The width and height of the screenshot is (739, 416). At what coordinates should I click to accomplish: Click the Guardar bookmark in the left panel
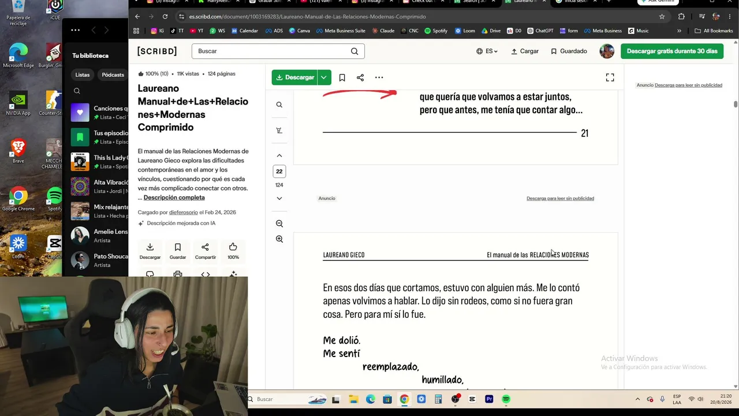(x=178, y=251)
